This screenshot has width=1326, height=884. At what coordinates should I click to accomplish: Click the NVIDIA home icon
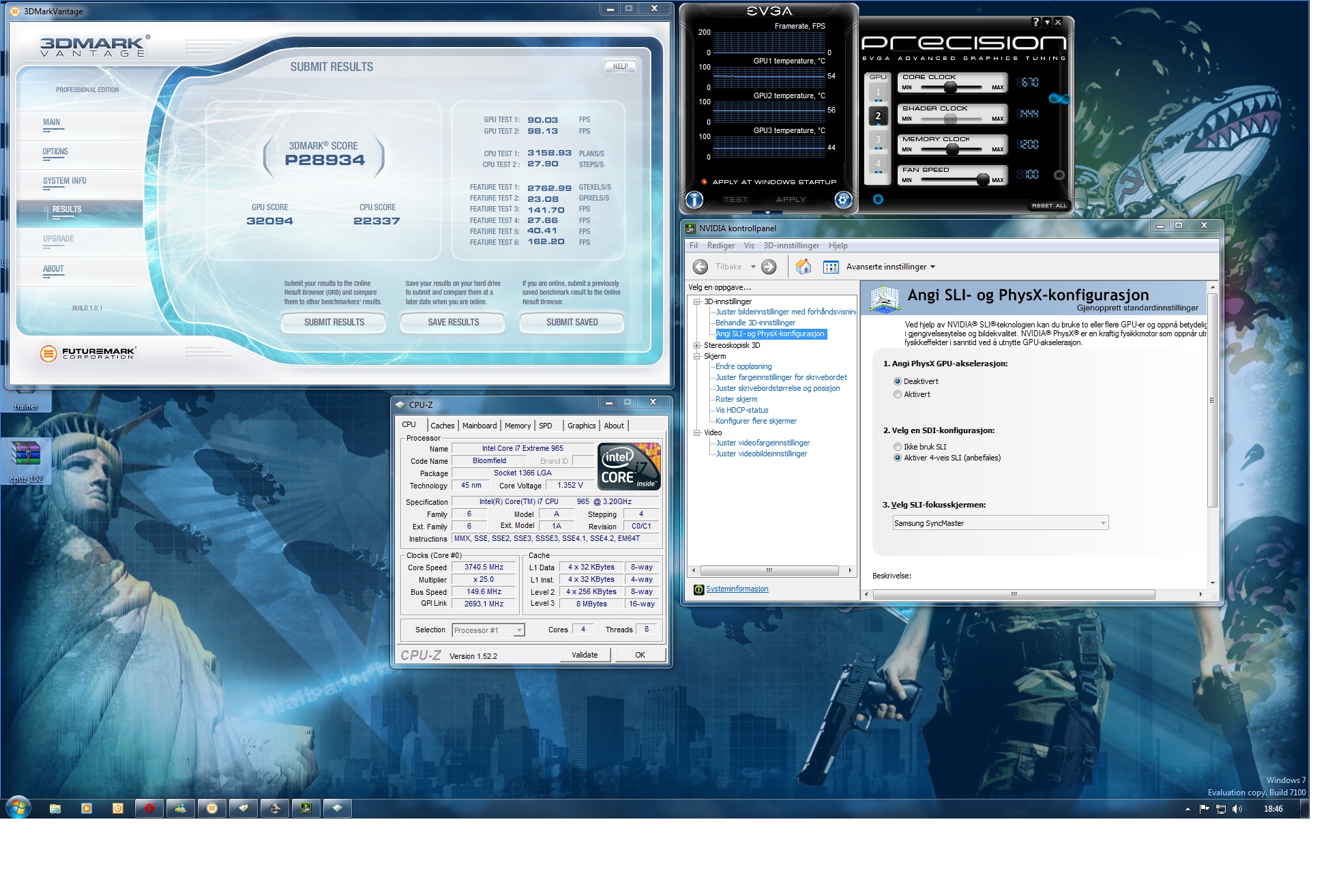[x=804, y=267]
